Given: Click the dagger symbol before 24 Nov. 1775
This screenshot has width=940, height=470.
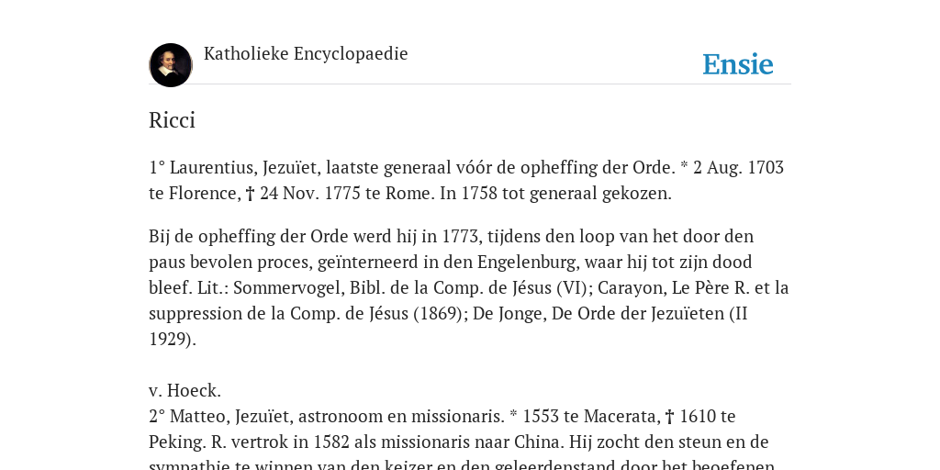Looking at the screenshot, I should (x=251, y=194).
